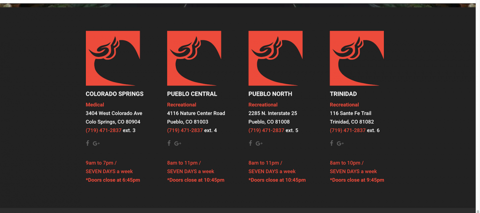Click the Colorado Springs location logo

[113, 58]
